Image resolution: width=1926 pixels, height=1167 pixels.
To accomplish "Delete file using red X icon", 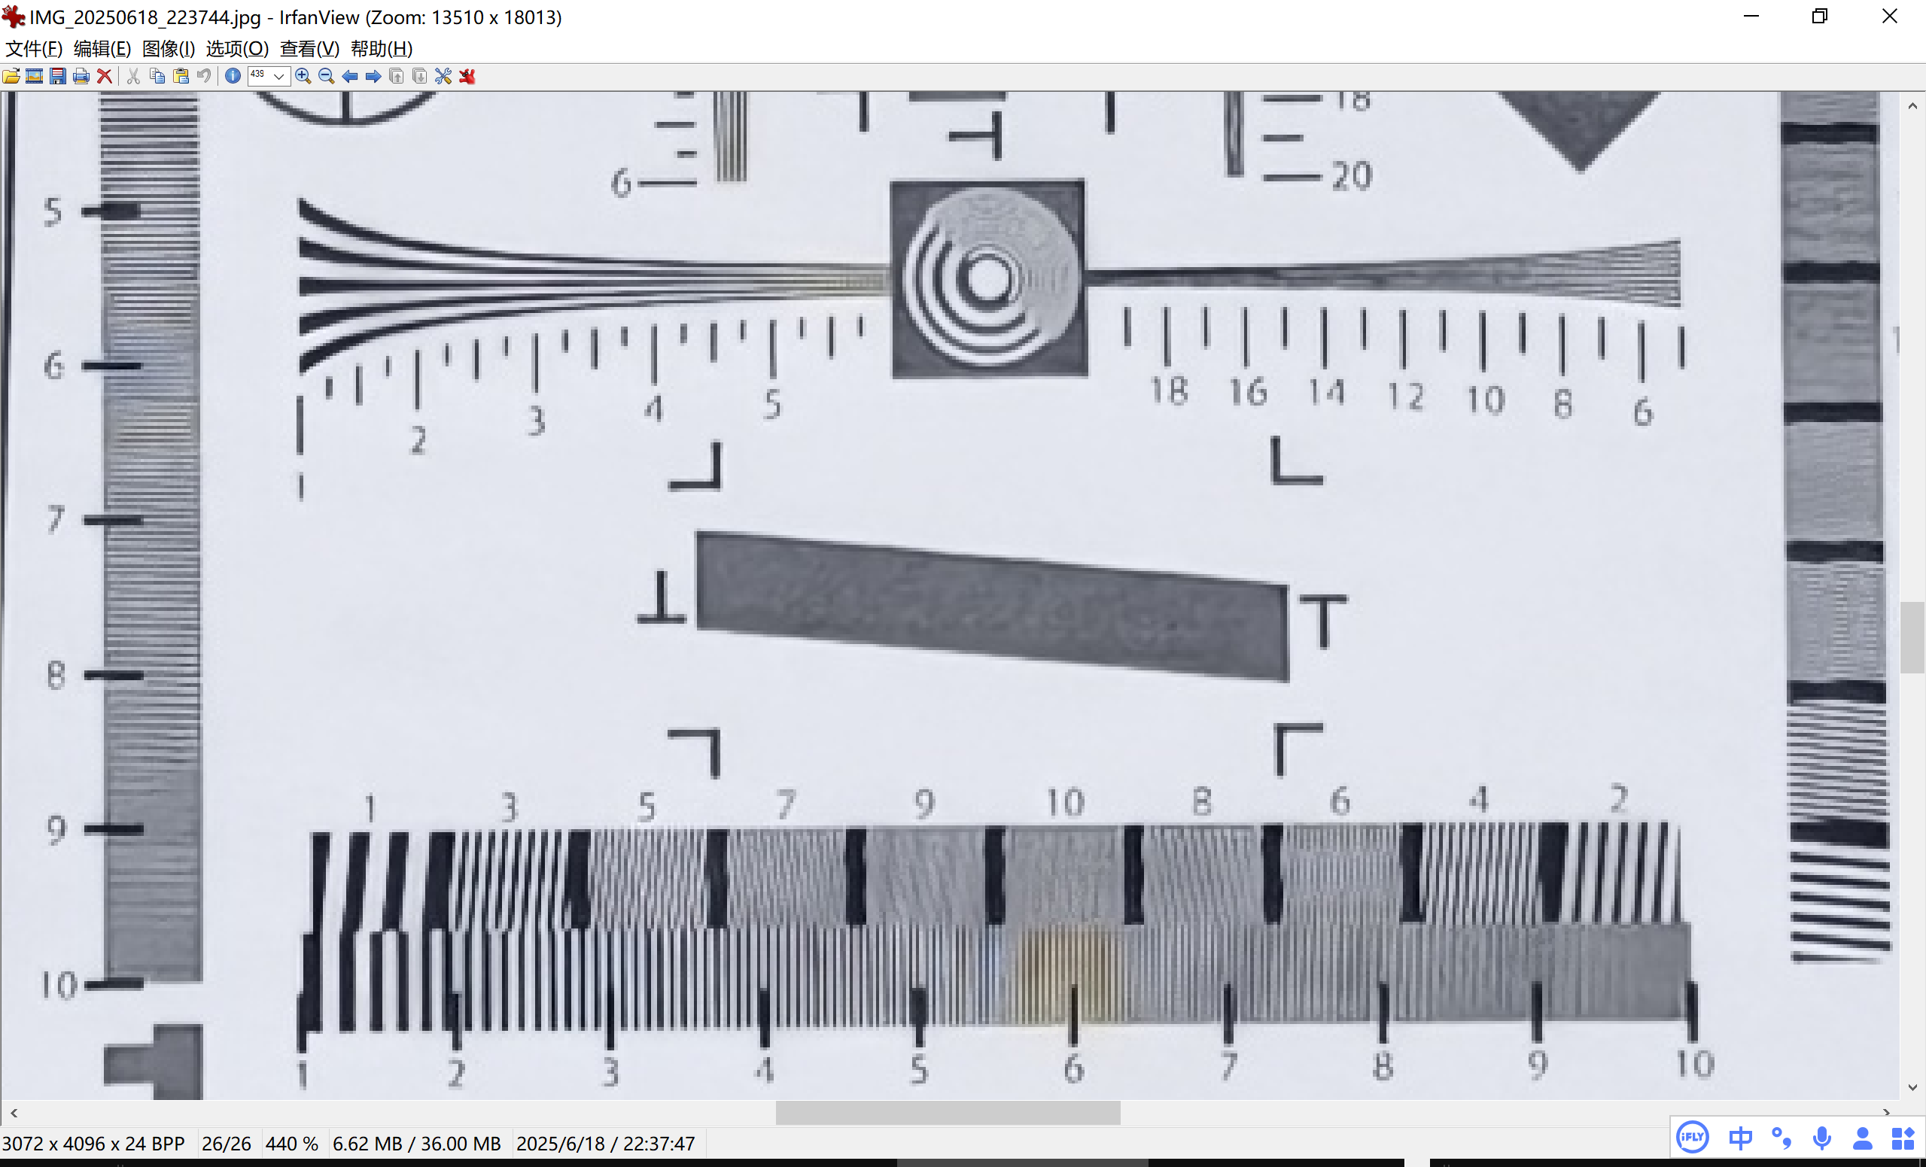I will click(104, 76).
